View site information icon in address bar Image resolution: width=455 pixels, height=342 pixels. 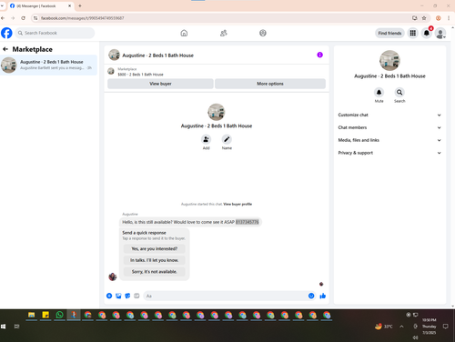pyautogui.click(x=35, y=18)
